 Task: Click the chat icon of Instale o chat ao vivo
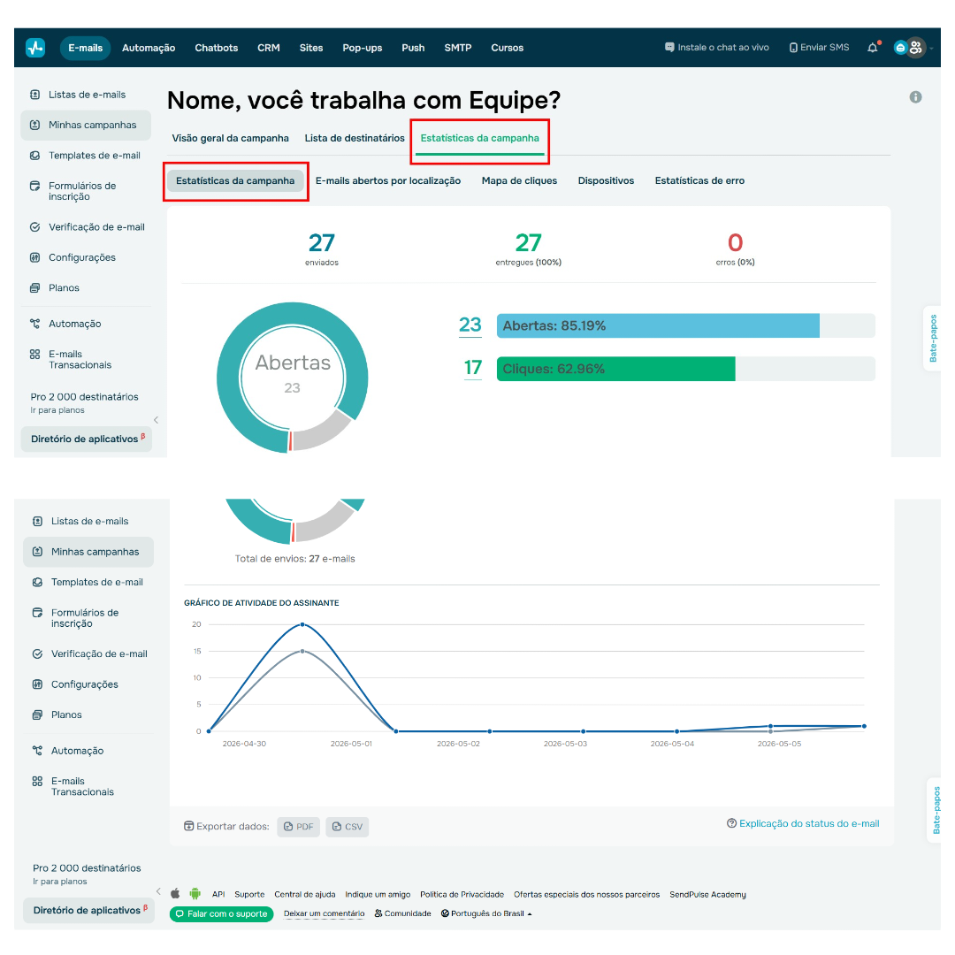[669, 48]
